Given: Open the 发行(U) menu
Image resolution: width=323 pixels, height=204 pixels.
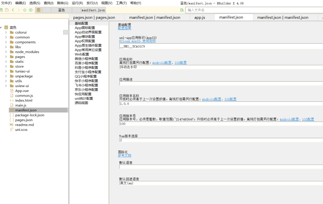Looking at the screenshot, I should [92, 3].
